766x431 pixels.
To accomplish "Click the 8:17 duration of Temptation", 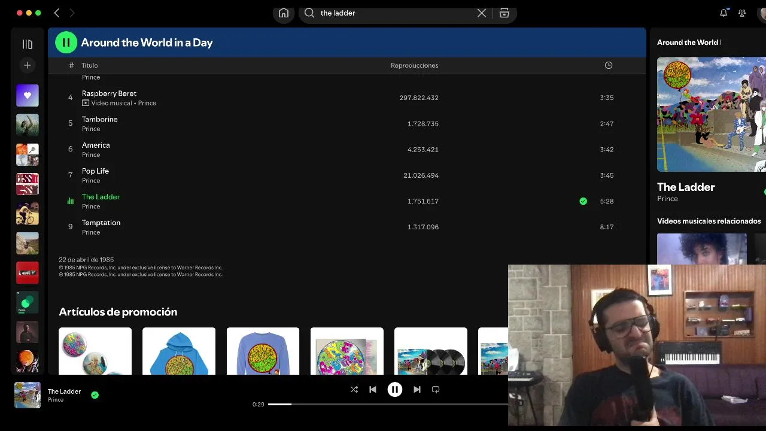I will click(x=607, y=227).
